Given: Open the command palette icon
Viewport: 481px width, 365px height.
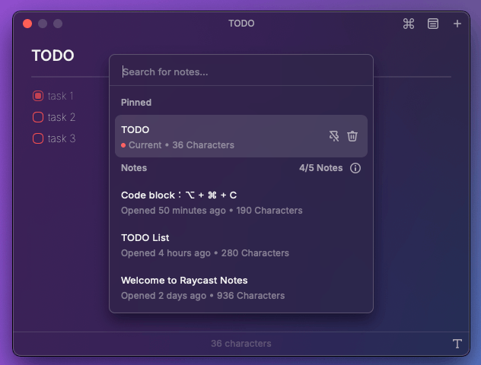Looking at the screenshot, I should [408, 24].
